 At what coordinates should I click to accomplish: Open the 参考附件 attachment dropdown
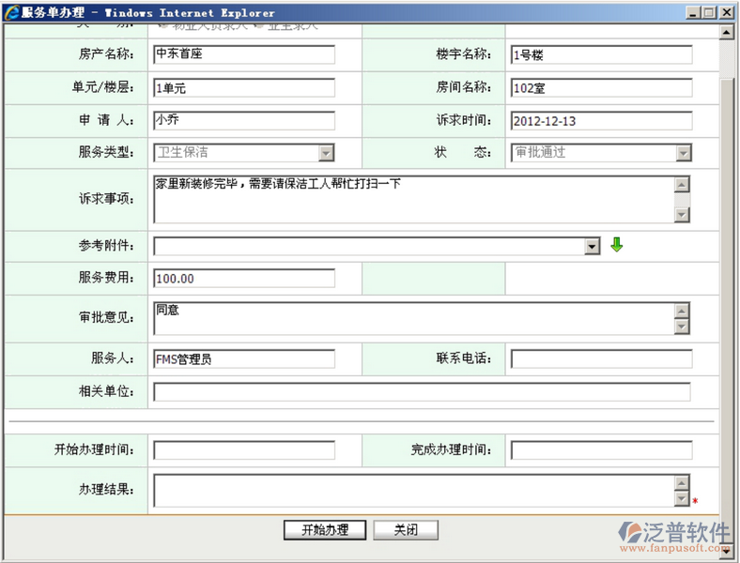(592, 246)
